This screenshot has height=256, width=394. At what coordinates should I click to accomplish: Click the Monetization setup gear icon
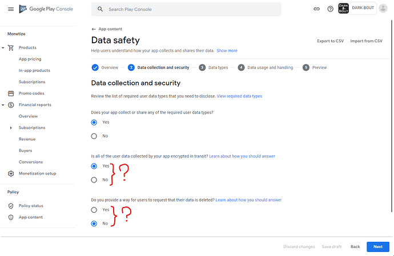click(x=11, y=174)
